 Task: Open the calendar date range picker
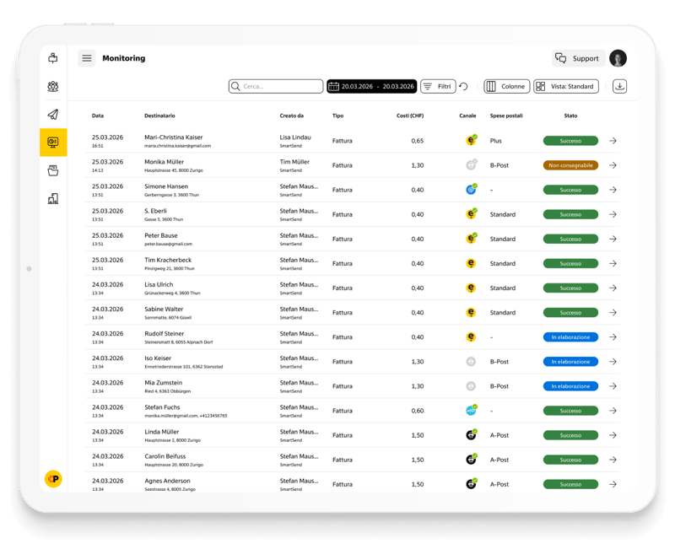pyautogui.click(x=374, y=86)
